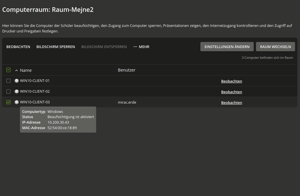The height and width of the screenshot is (196, 300).
Task: Open Beobachten link for WIN10-CLIENT-02
Action: pos(231,92)
